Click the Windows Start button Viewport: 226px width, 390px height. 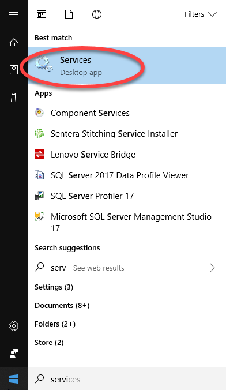14,379
